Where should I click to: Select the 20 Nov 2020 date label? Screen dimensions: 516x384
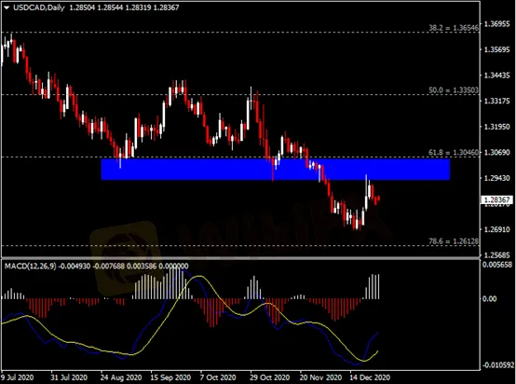[x=320, y=377]
